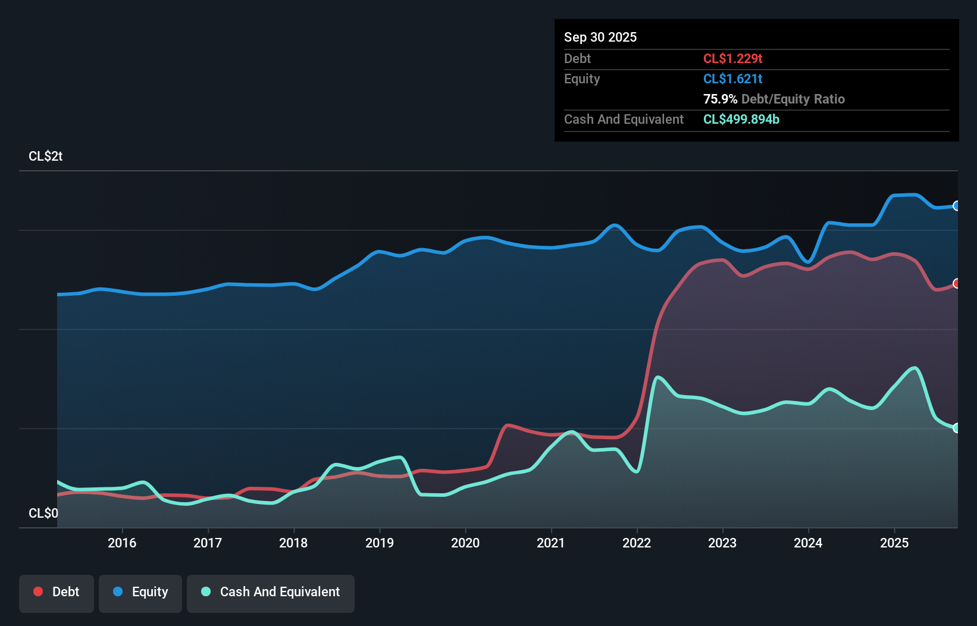This screenshot has height=626, width=977.
Task: Click the 2024 x-axis label
Action: [808, 543]
